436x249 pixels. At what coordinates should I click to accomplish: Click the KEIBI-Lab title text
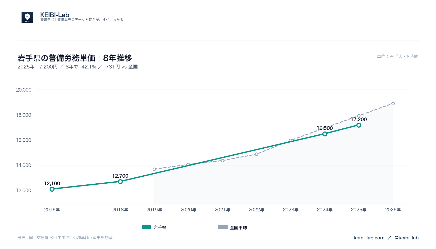[55, 15]
